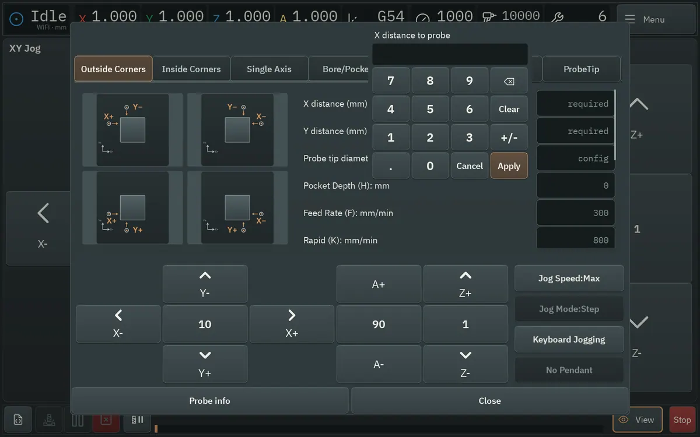Image resolution: width=700 pixels, height=437 pixels.
Task: Click the probe tip diameter config field
Action: click(x=575, y=158)
